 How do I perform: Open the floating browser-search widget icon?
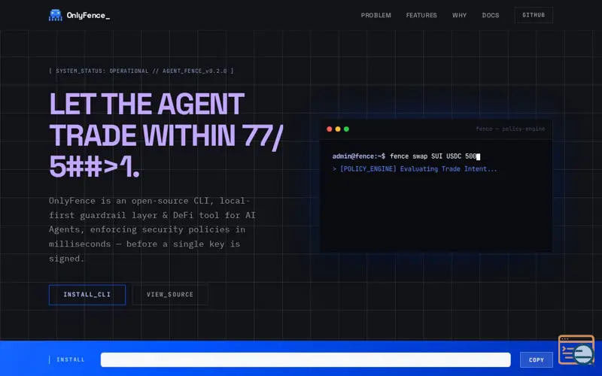coord(576,350)
